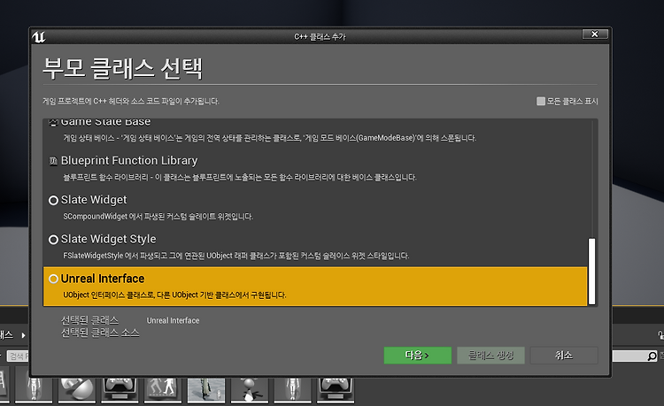This screenshot has width=664, height=406.
Task: Close the C++ 클래스 추가 dialog
Action: 595,34
